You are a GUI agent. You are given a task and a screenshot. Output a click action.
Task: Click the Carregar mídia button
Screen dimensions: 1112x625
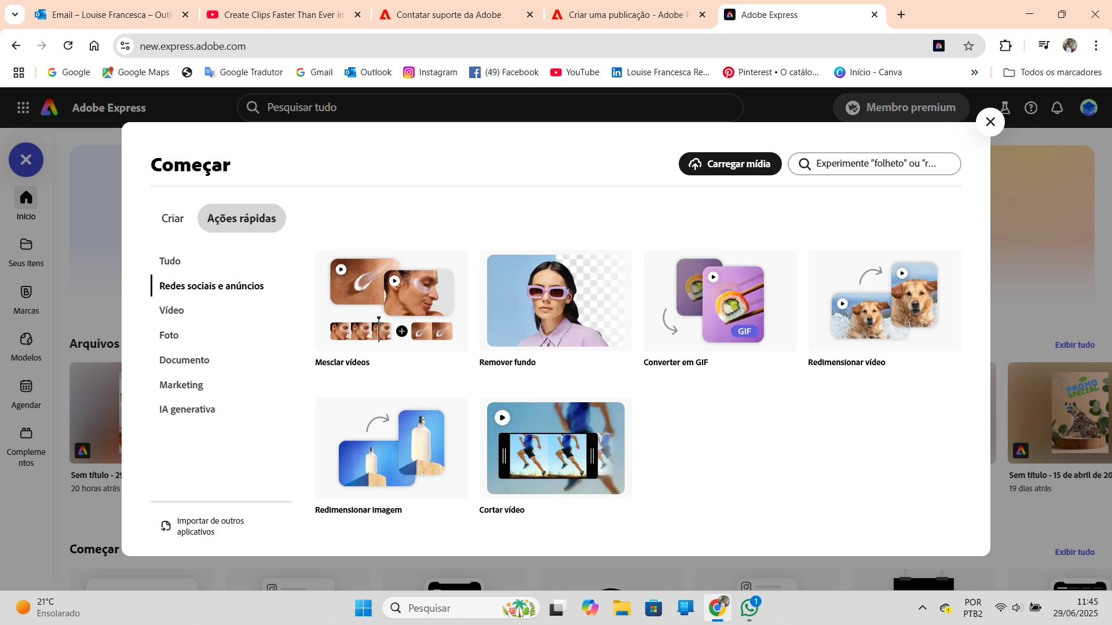coord(730,164)
